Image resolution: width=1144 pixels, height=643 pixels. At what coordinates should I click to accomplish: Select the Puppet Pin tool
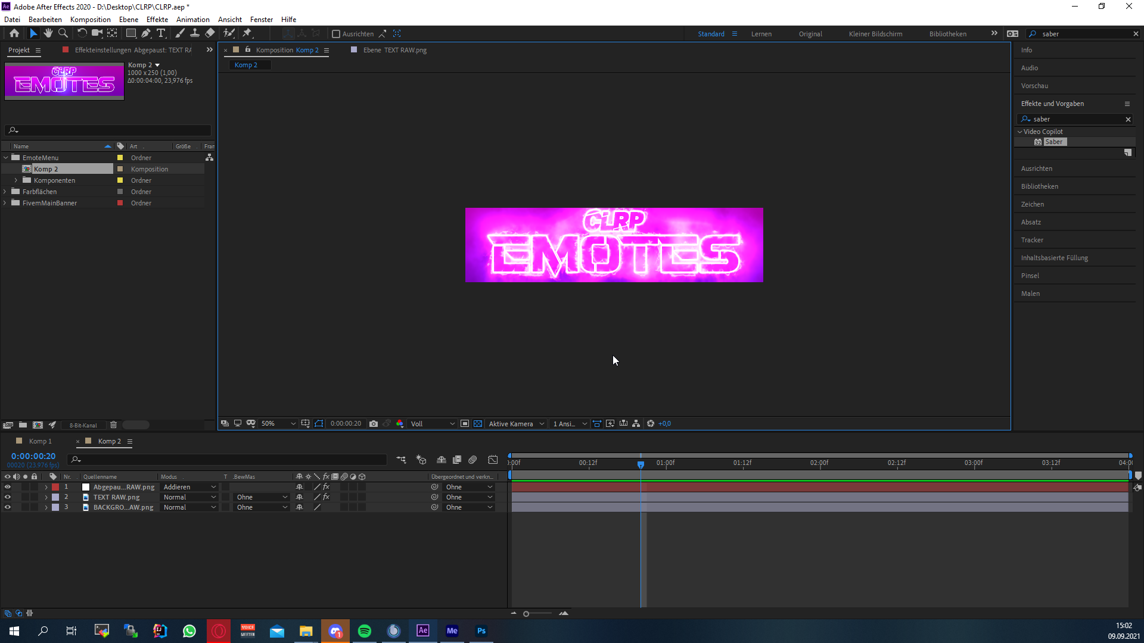click(247, 33)
